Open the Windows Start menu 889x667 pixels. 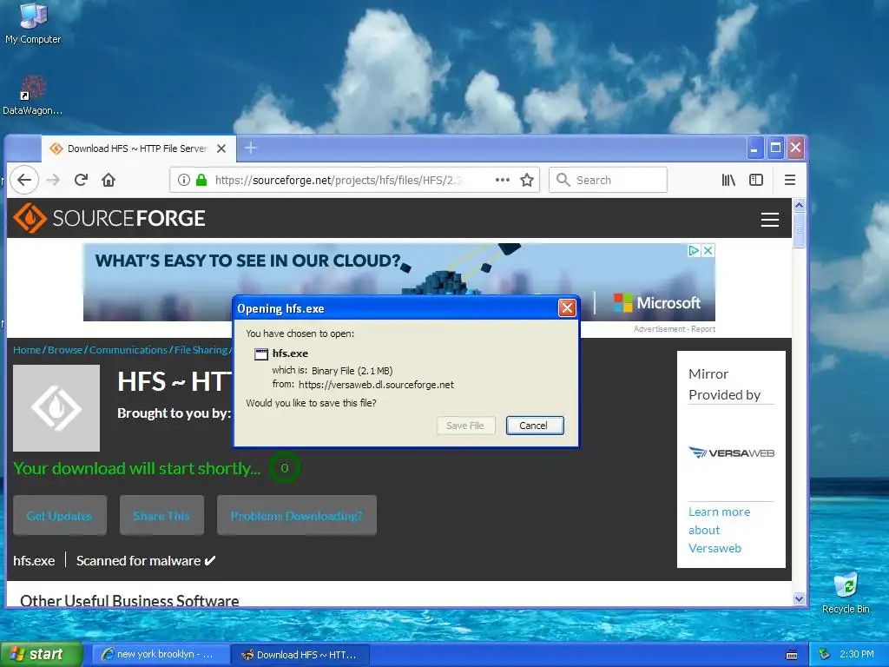(41, 654)
